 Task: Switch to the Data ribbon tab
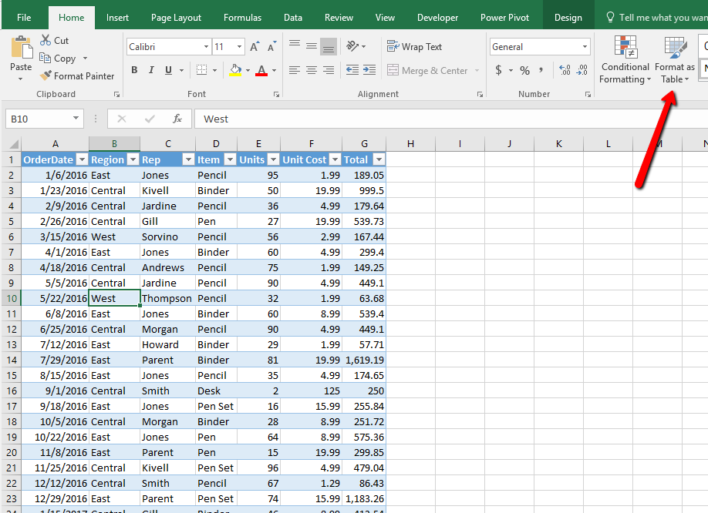coord(292,16)
